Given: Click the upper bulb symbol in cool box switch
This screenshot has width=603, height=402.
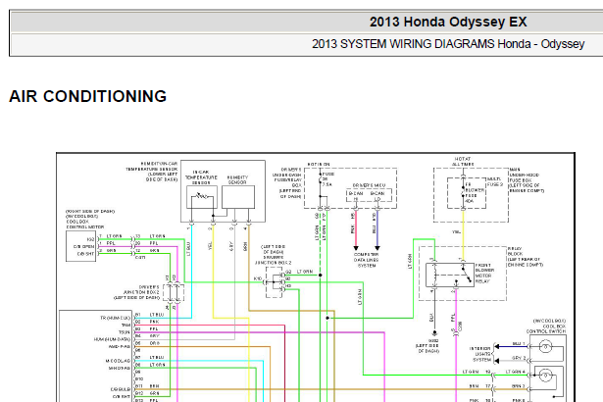Looking at the screenshot, I should click(545, 347).
